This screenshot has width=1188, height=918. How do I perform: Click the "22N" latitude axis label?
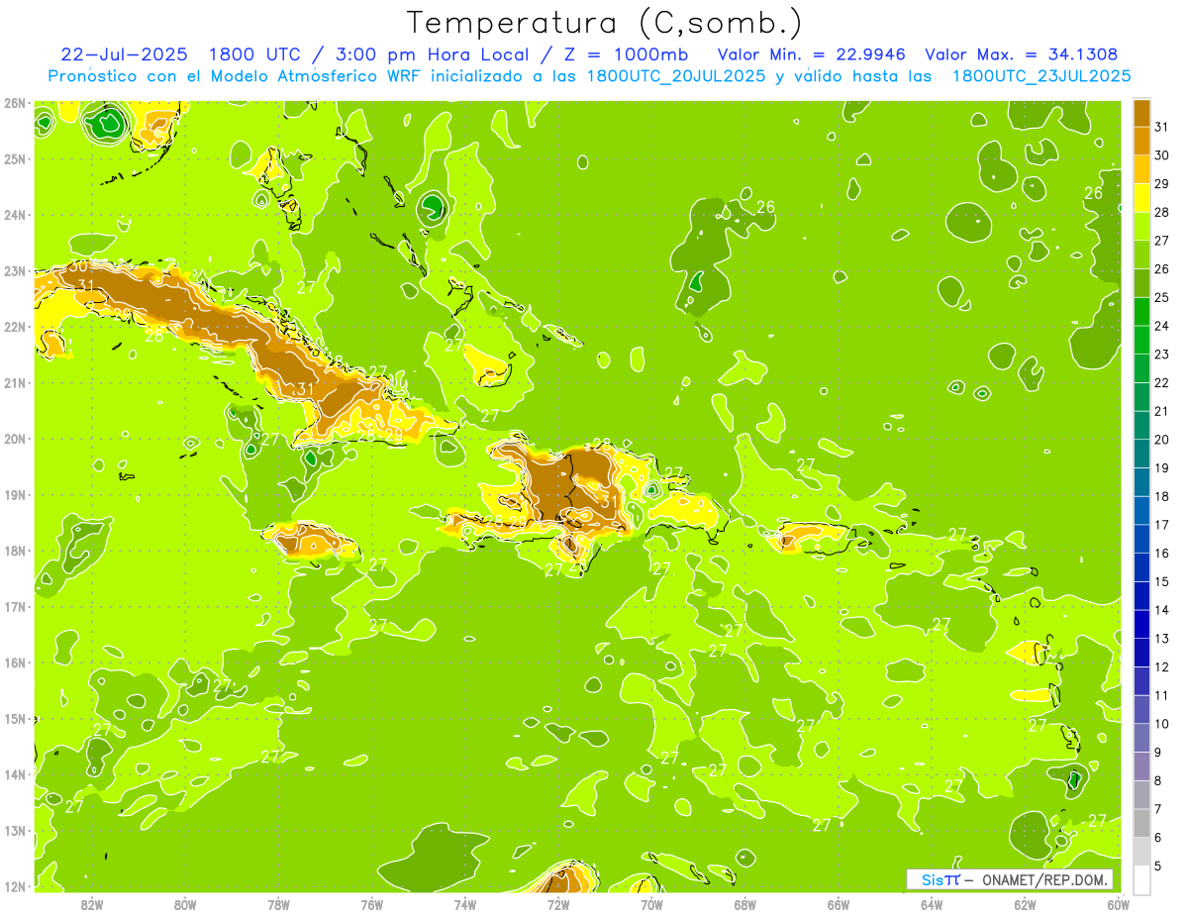click(15, 327)
